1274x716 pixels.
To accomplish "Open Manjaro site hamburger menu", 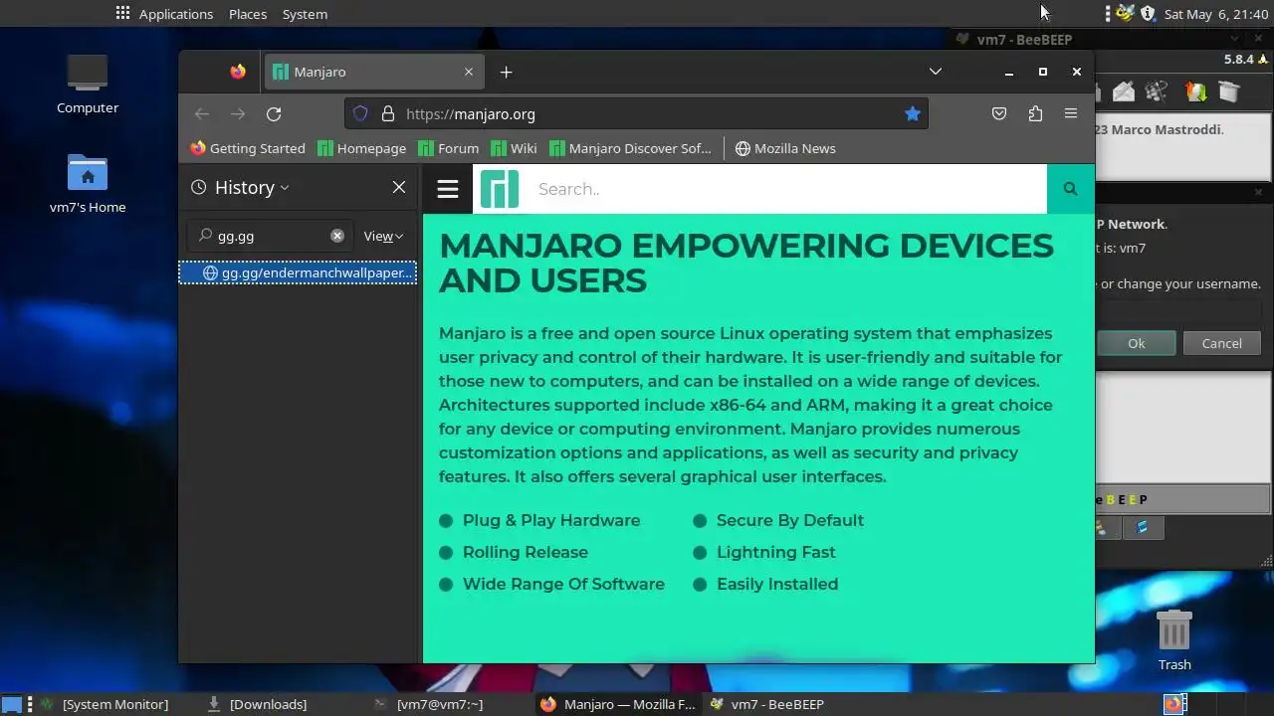I will [448, 189].
